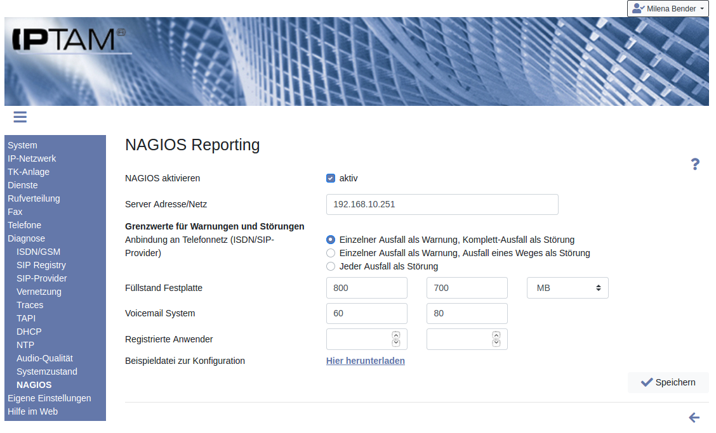Screen dimensions: 716x433
Task: Uncheck the NAGIOS aktiv checkbox
Action: click(331, 178)
